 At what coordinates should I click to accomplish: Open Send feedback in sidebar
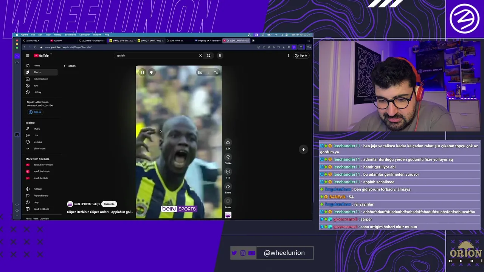coord(40,209)
